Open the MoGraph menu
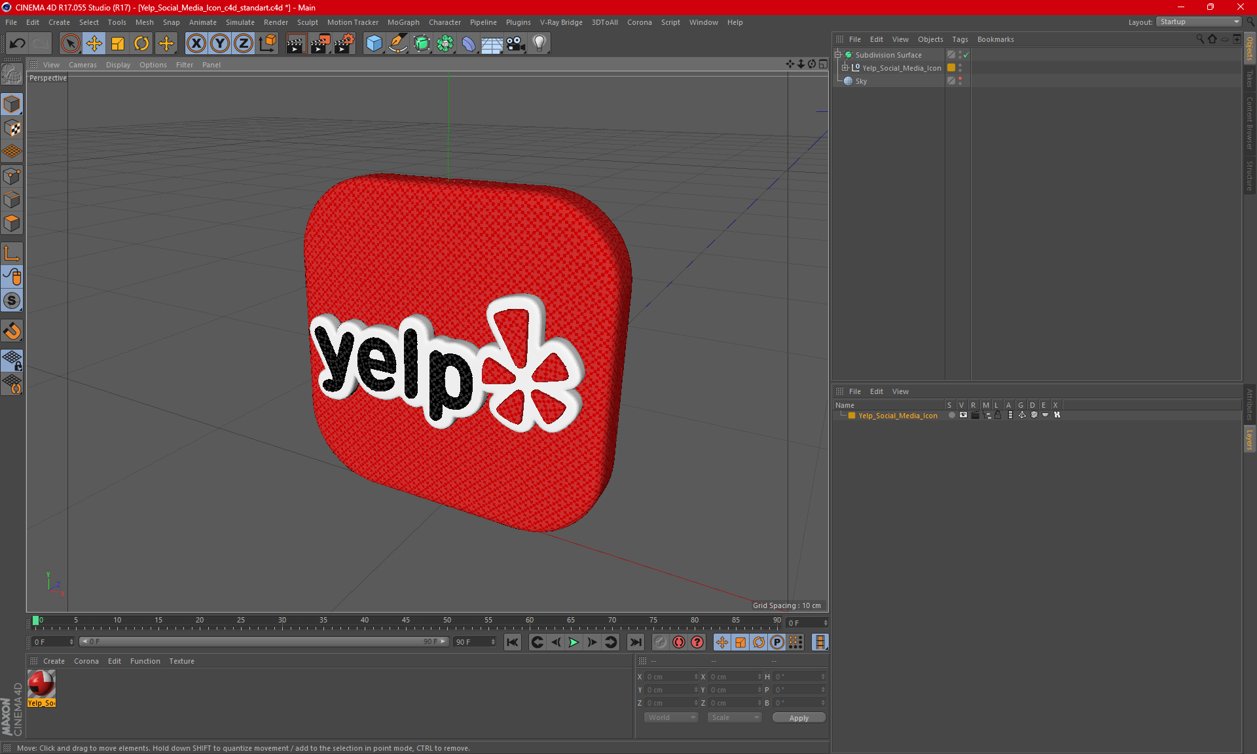Viewport: 1257px width, 754px height. pos(403,22)
